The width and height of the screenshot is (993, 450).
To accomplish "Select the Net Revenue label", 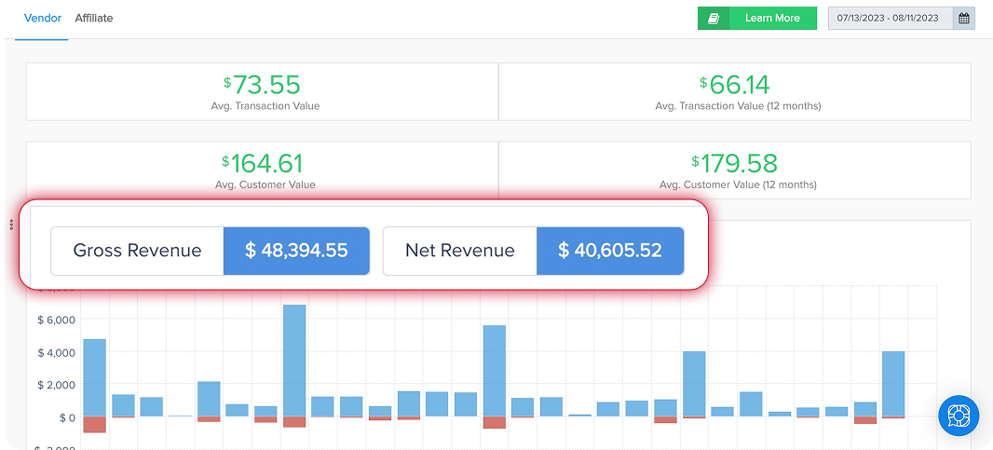I will pyautogui.click(x=459, y=251).
